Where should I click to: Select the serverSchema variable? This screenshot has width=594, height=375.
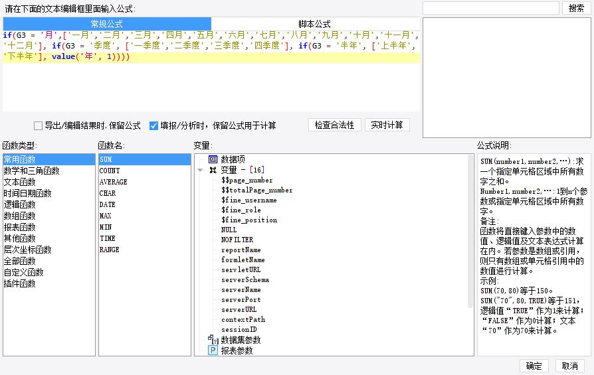click(245, 279)
